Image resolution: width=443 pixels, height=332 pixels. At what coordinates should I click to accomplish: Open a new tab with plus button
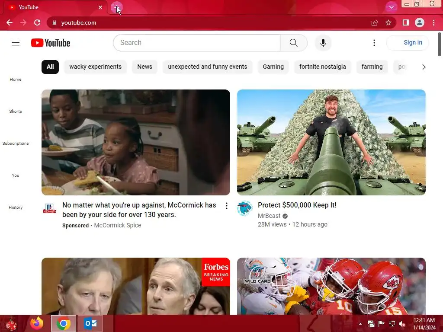116,8
